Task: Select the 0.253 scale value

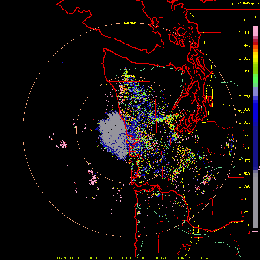Action: (245, 212)
